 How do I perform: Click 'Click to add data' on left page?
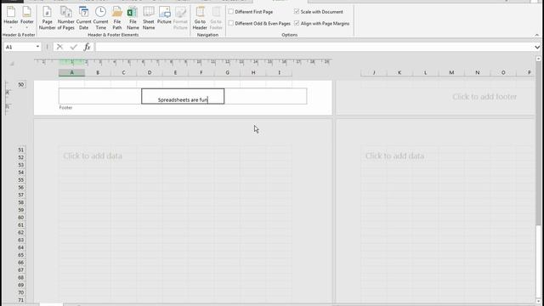pos(93,156)
